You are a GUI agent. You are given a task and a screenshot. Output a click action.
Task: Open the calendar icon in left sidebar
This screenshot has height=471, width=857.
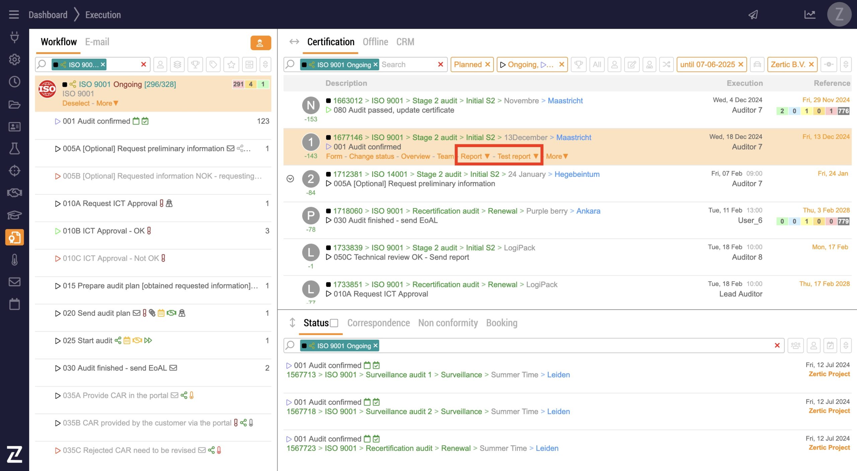point(14,304)
